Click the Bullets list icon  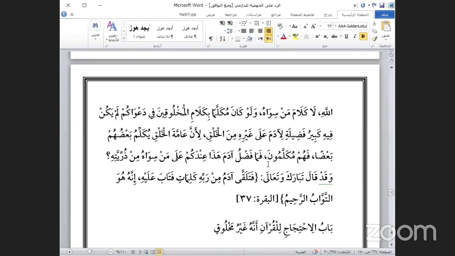coord(269,23)
